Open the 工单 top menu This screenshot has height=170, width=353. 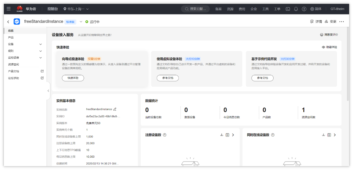point(277,9)
